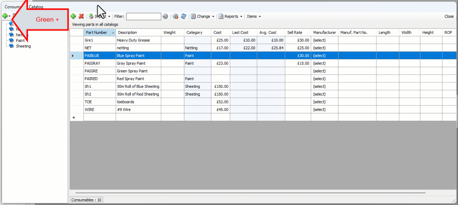
Task: Click the horizontal scrollbar under the grid
Action: tap(250, 193)
